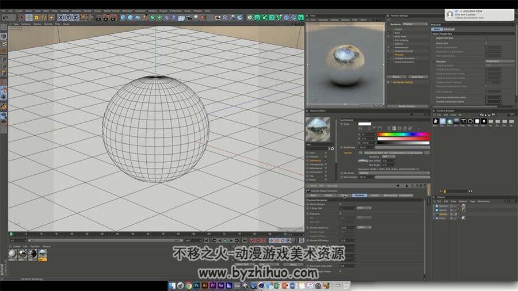Open the F-Stop preset dropdown
518x291 pixels.
[x=364, y=208]
